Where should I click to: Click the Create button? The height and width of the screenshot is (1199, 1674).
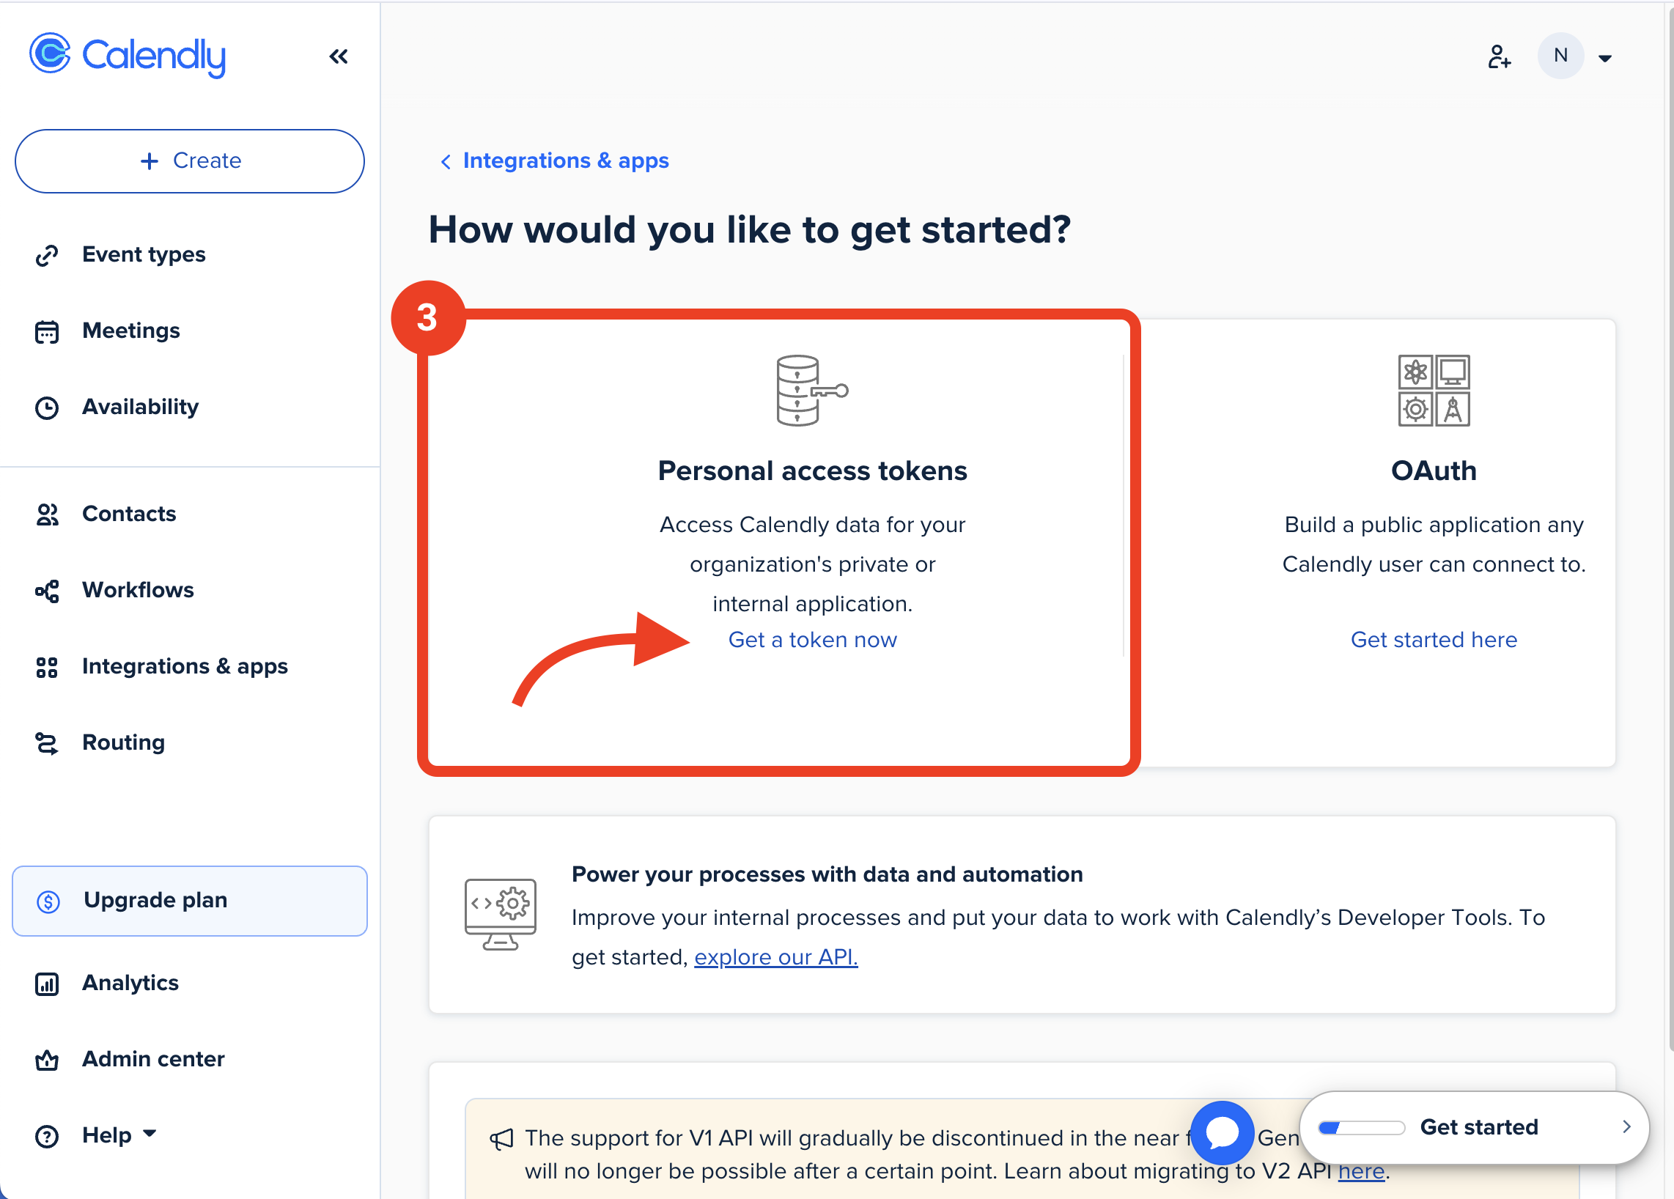190,161
